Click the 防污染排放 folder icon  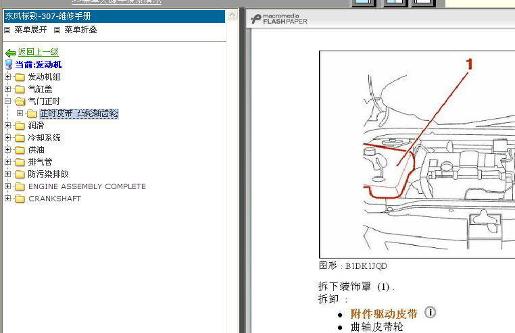coord(20,174)
